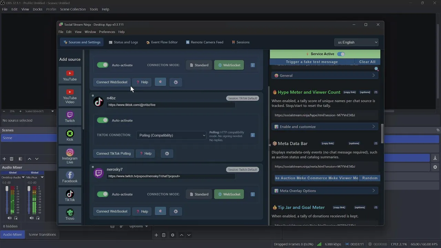Select WebSocket mode for nerosky7

pos(229,194)
